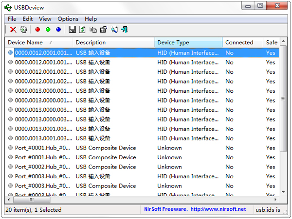292x219 pixels.
Task: Click the blue dot toolbar icon
Action: pyautogui.click(x=58, y=30)
